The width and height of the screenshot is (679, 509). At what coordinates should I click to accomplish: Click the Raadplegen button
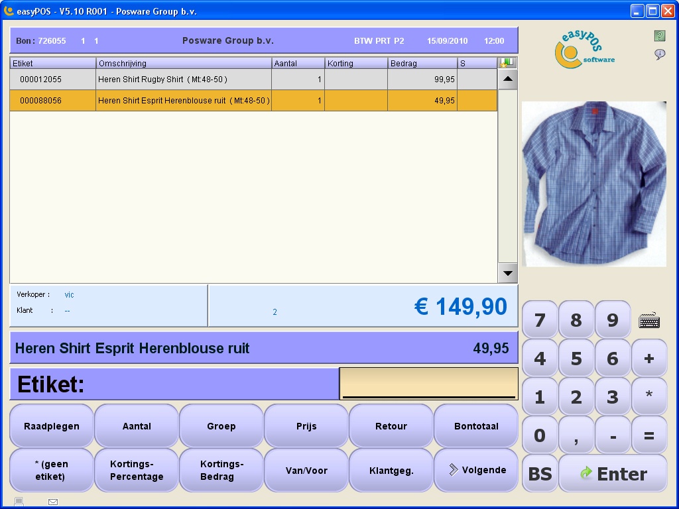click(52, 426)
